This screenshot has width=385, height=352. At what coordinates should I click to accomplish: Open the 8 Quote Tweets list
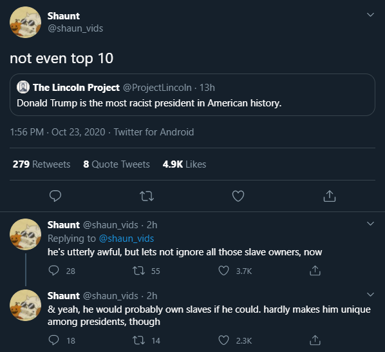[x=117, y=164]
